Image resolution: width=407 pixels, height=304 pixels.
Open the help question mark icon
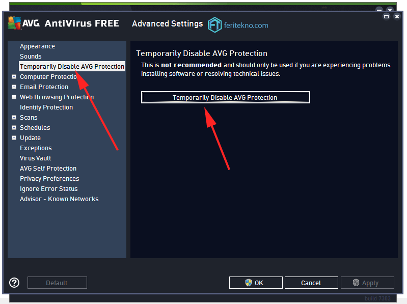pos(14,283)
